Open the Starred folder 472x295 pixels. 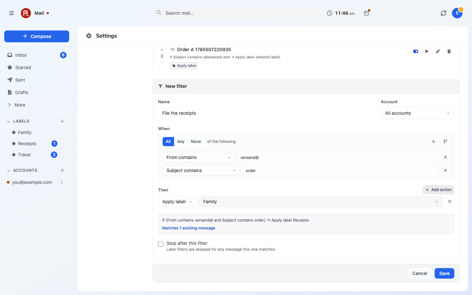[37, 68]
